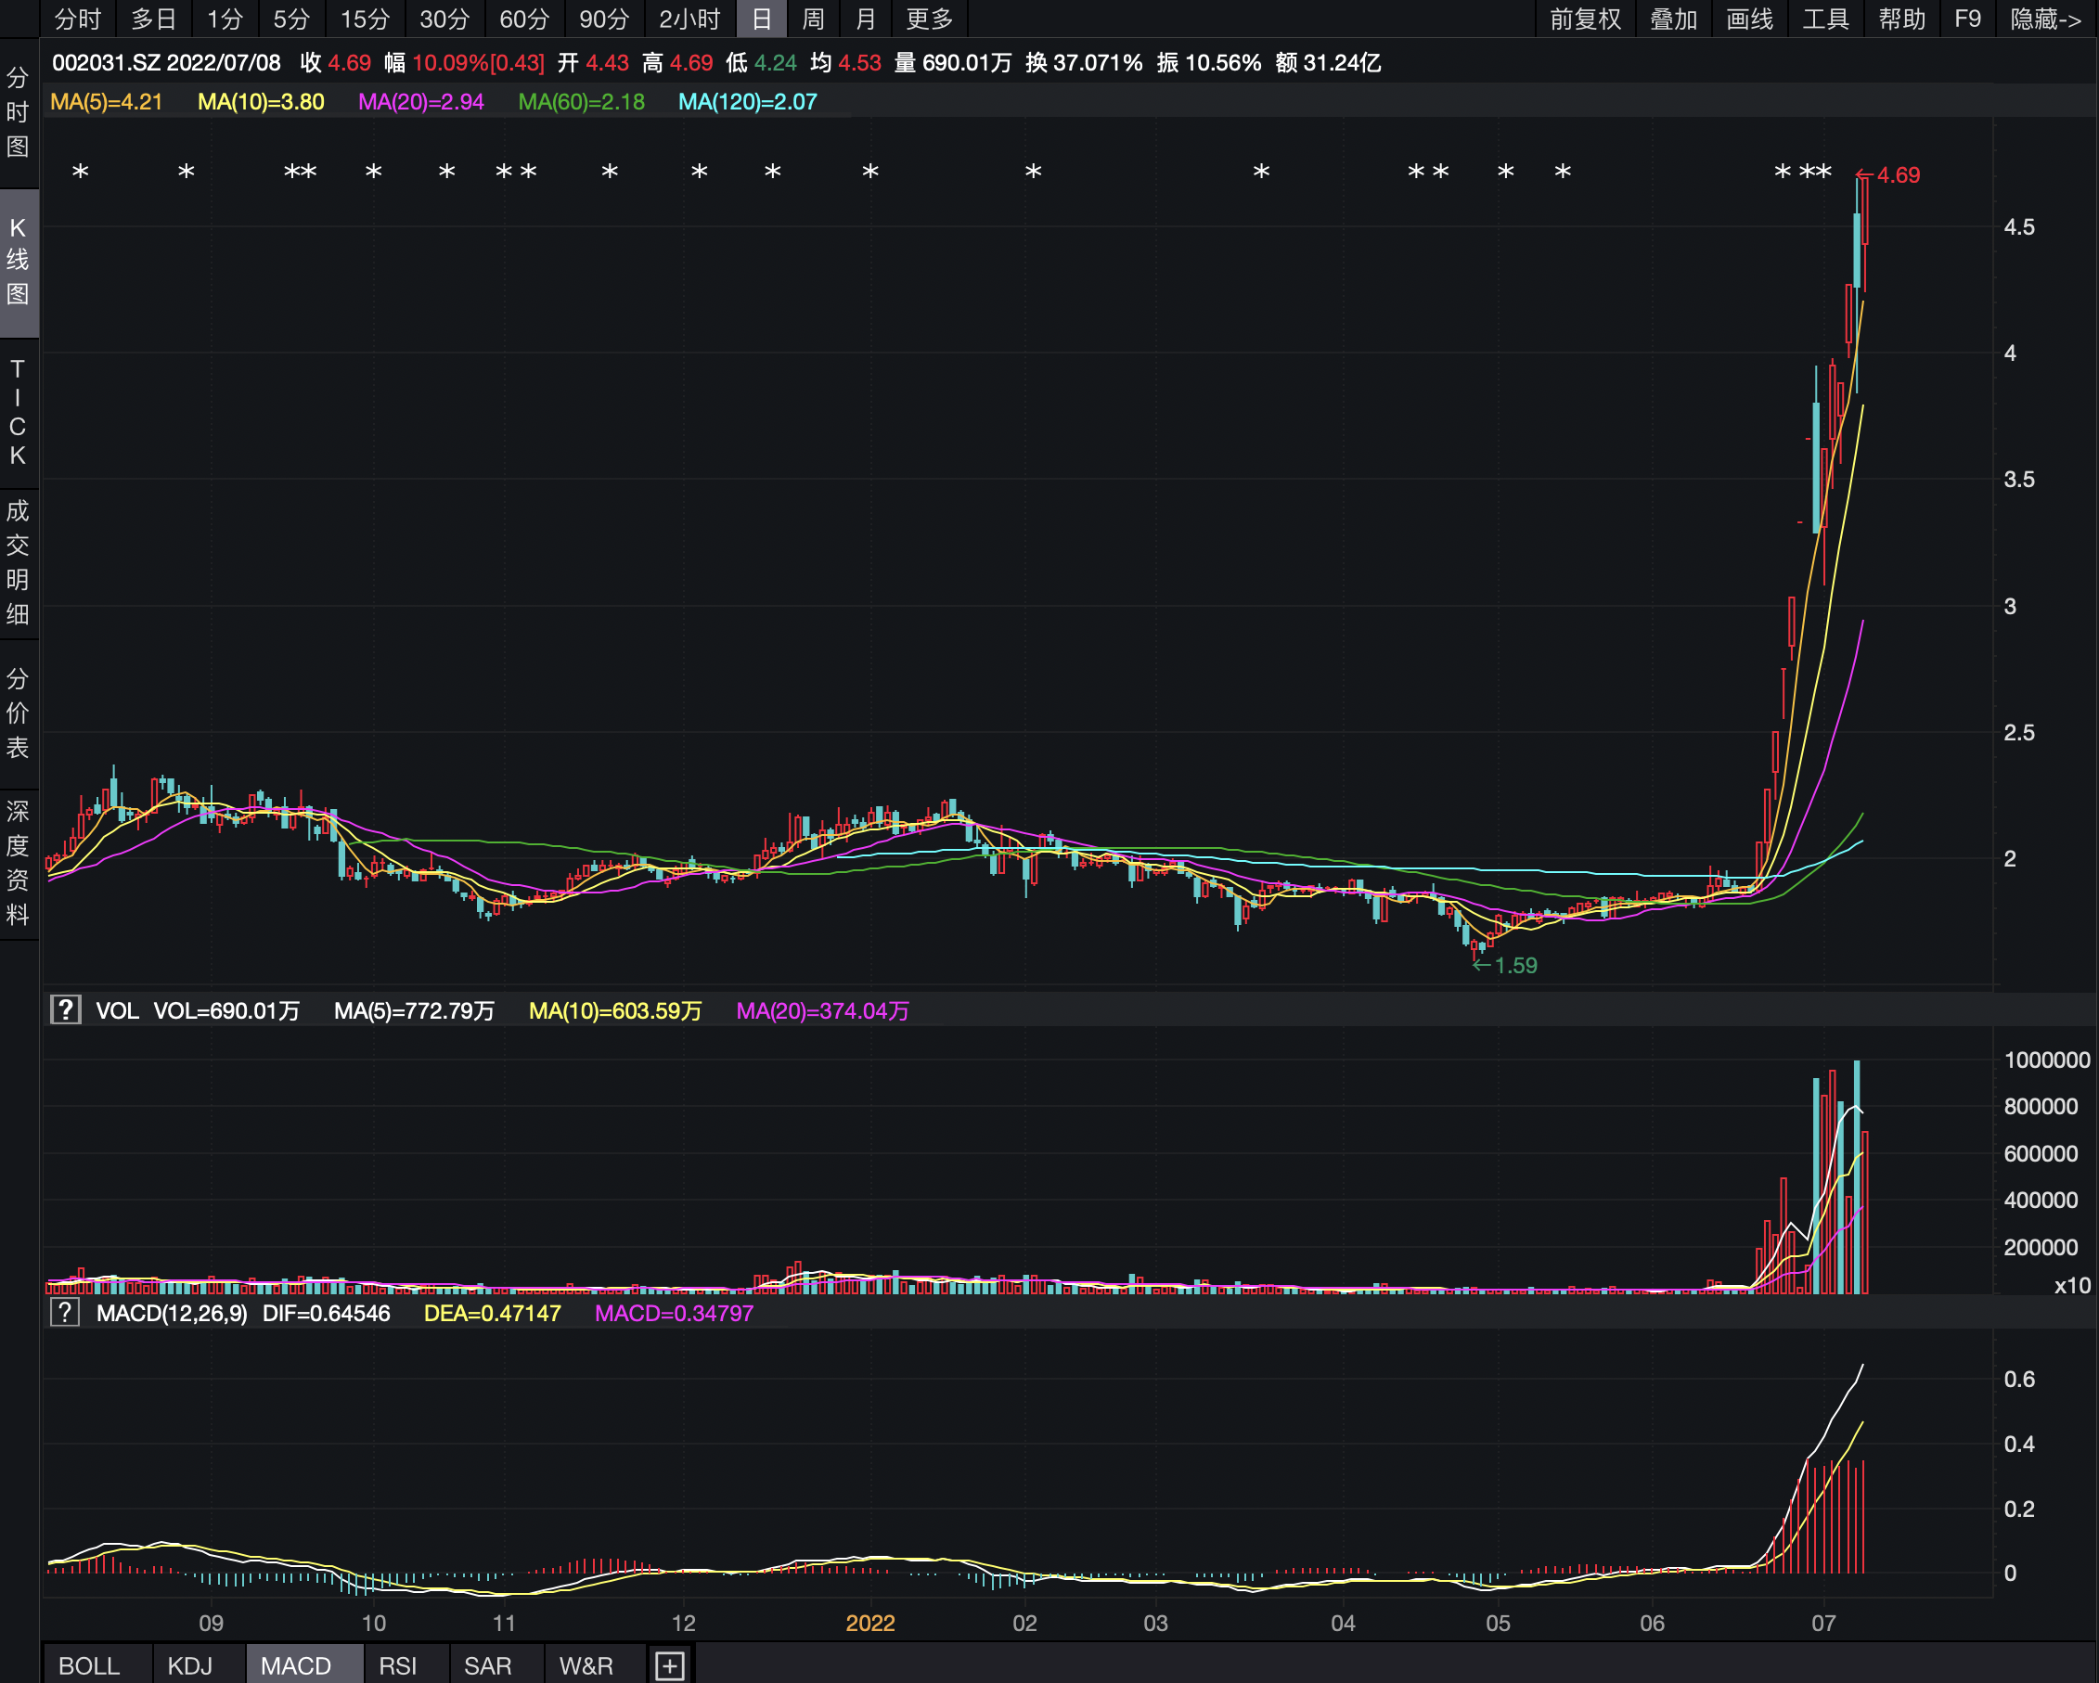Switch chart period to 月 (monthly)
The width and height of the screenshot is (2099, 1683).
coord(865,19)
